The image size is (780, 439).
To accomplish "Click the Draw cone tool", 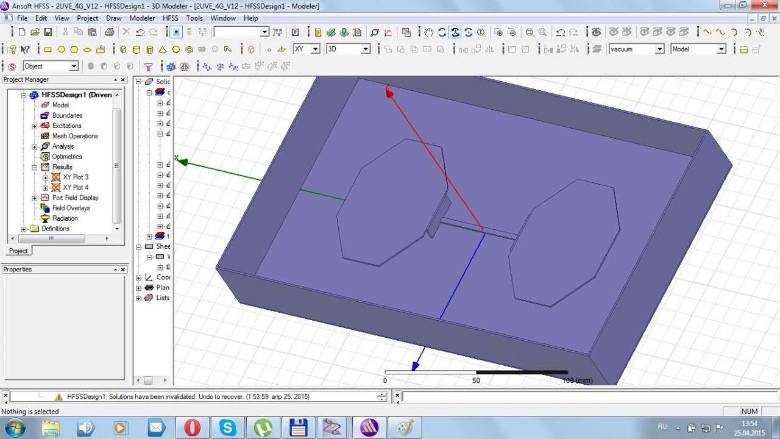I will (x=163, y=49).
